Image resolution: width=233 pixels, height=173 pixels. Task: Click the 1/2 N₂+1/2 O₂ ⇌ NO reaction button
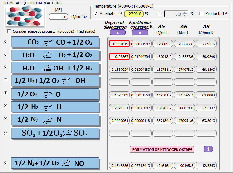[55, 163]
